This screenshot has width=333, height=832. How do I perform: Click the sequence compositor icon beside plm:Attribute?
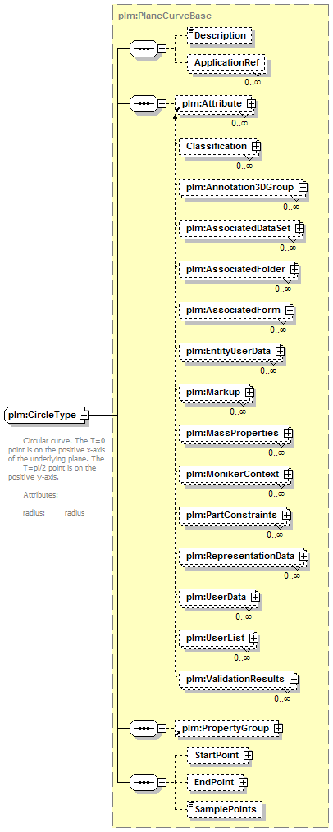coord(144,103)
